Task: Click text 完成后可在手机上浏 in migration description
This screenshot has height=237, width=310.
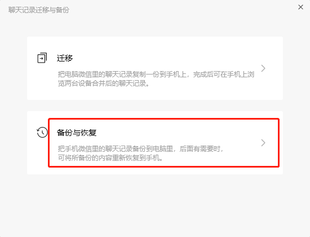Action: click(x=224, y=74)
